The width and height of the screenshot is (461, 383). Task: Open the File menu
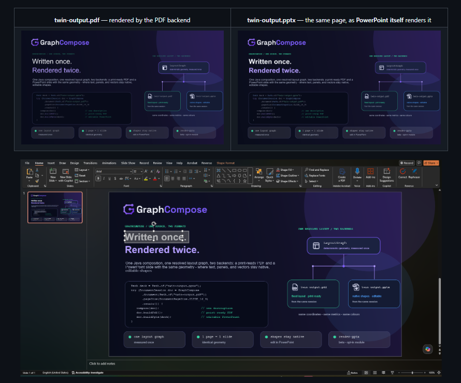[27, 163]
